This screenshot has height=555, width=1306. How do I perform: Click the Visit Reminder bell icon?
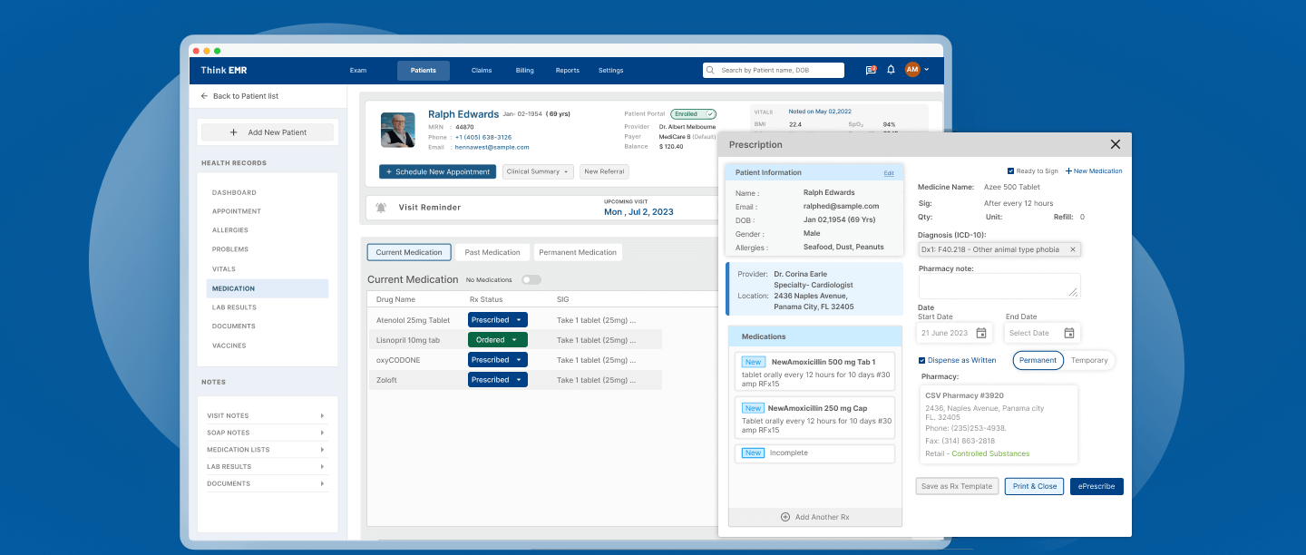(381, 208)
